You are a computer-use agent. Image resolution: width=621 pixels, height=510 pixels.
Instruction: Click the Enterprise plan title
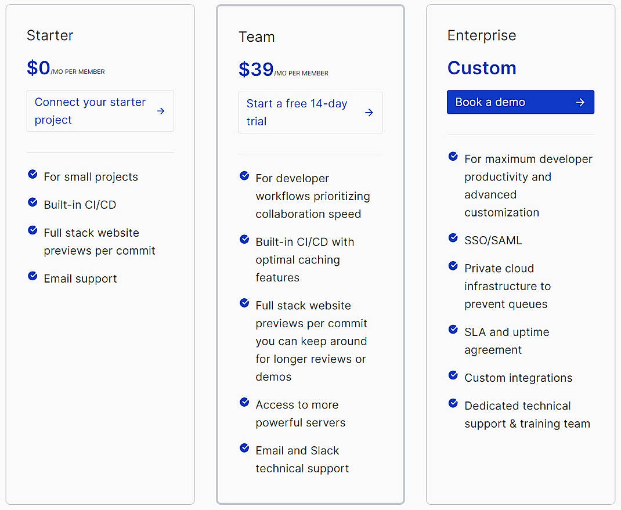point(482,35)
